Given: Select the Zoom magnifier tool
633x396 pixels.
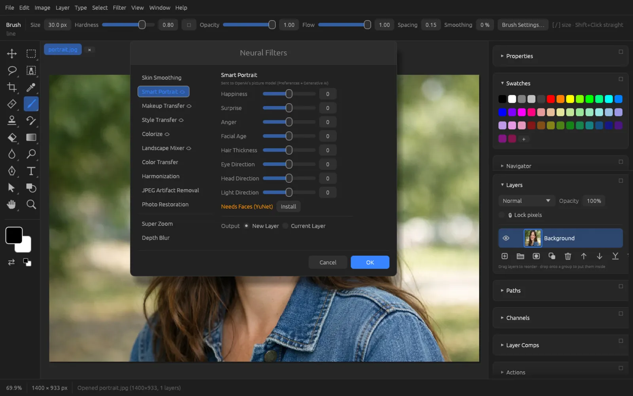Looking at the screenshot, I should (31, 204).
